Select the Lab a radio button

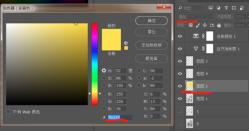click(139, 78)
